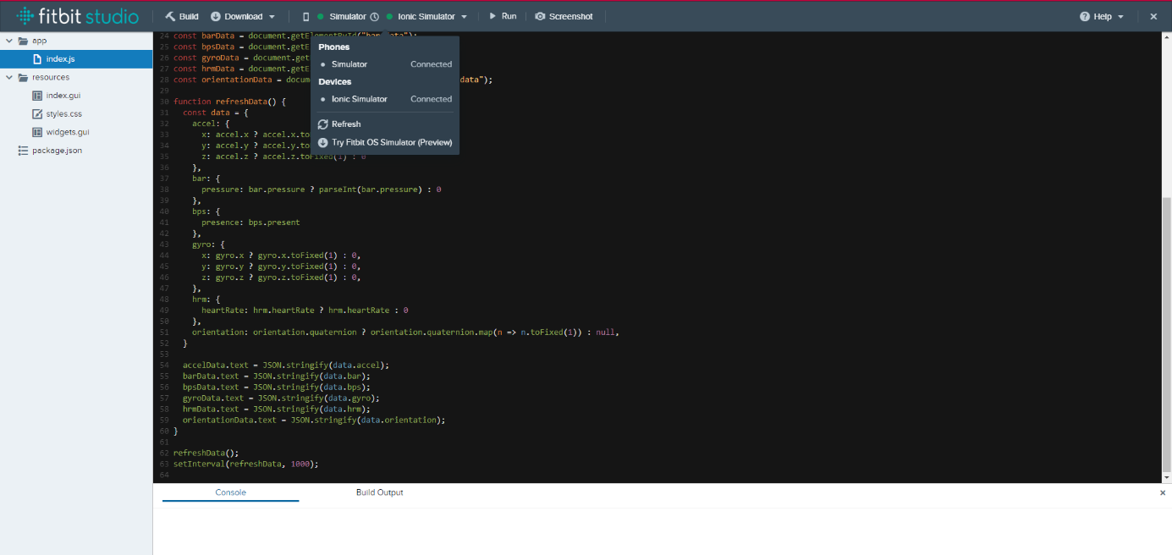Viewport: 1172px width, 555px height.
Task: Click the Build hammer icon
Action: pyautogui.click(x=170, y=16)
